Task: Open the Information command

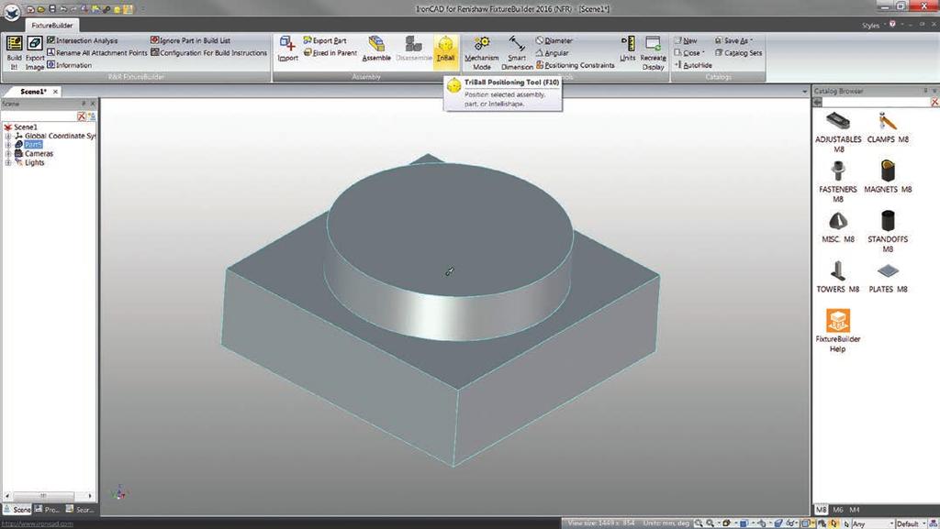Action: (x=70, y=65)
